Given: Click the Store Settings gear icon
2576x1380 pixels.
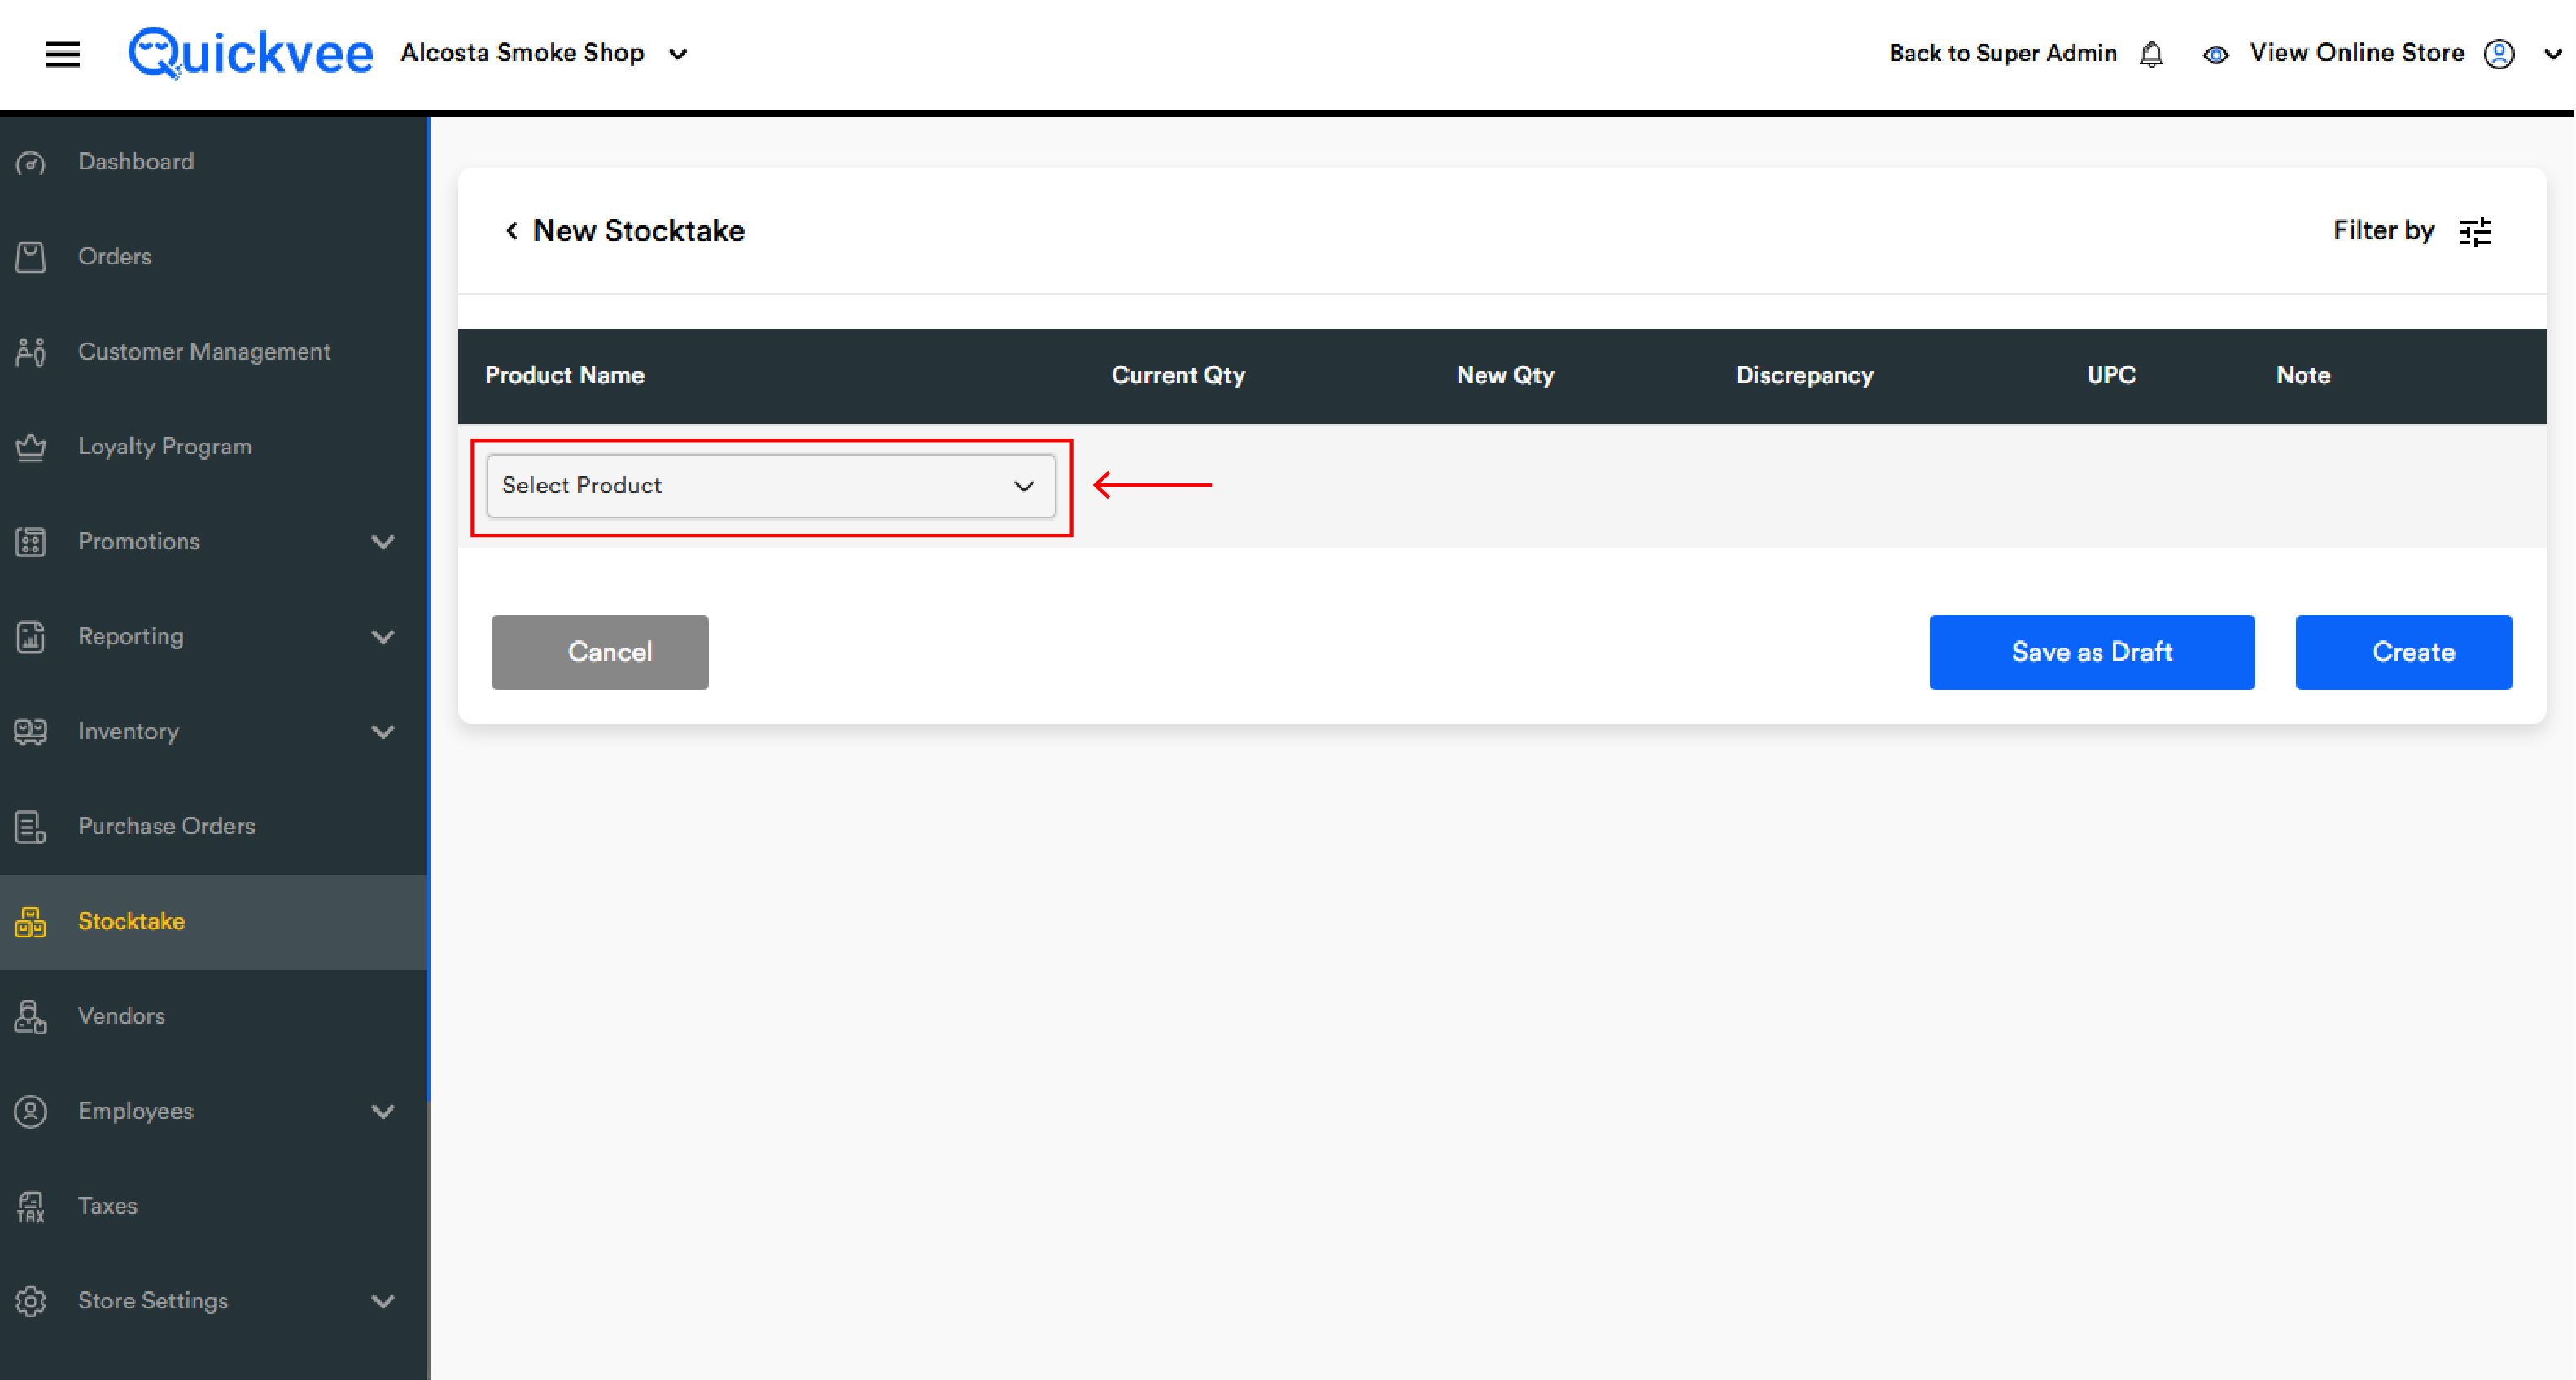Looking at the screenshot, I should click(x=31, y=1302).
